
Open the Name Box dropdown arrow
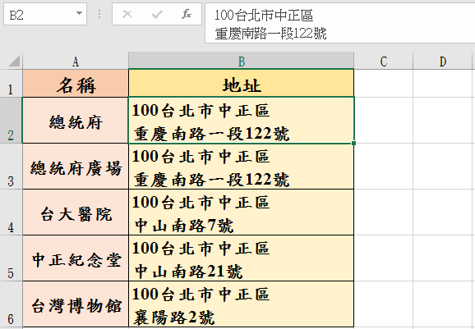click(x=79, y=14)
